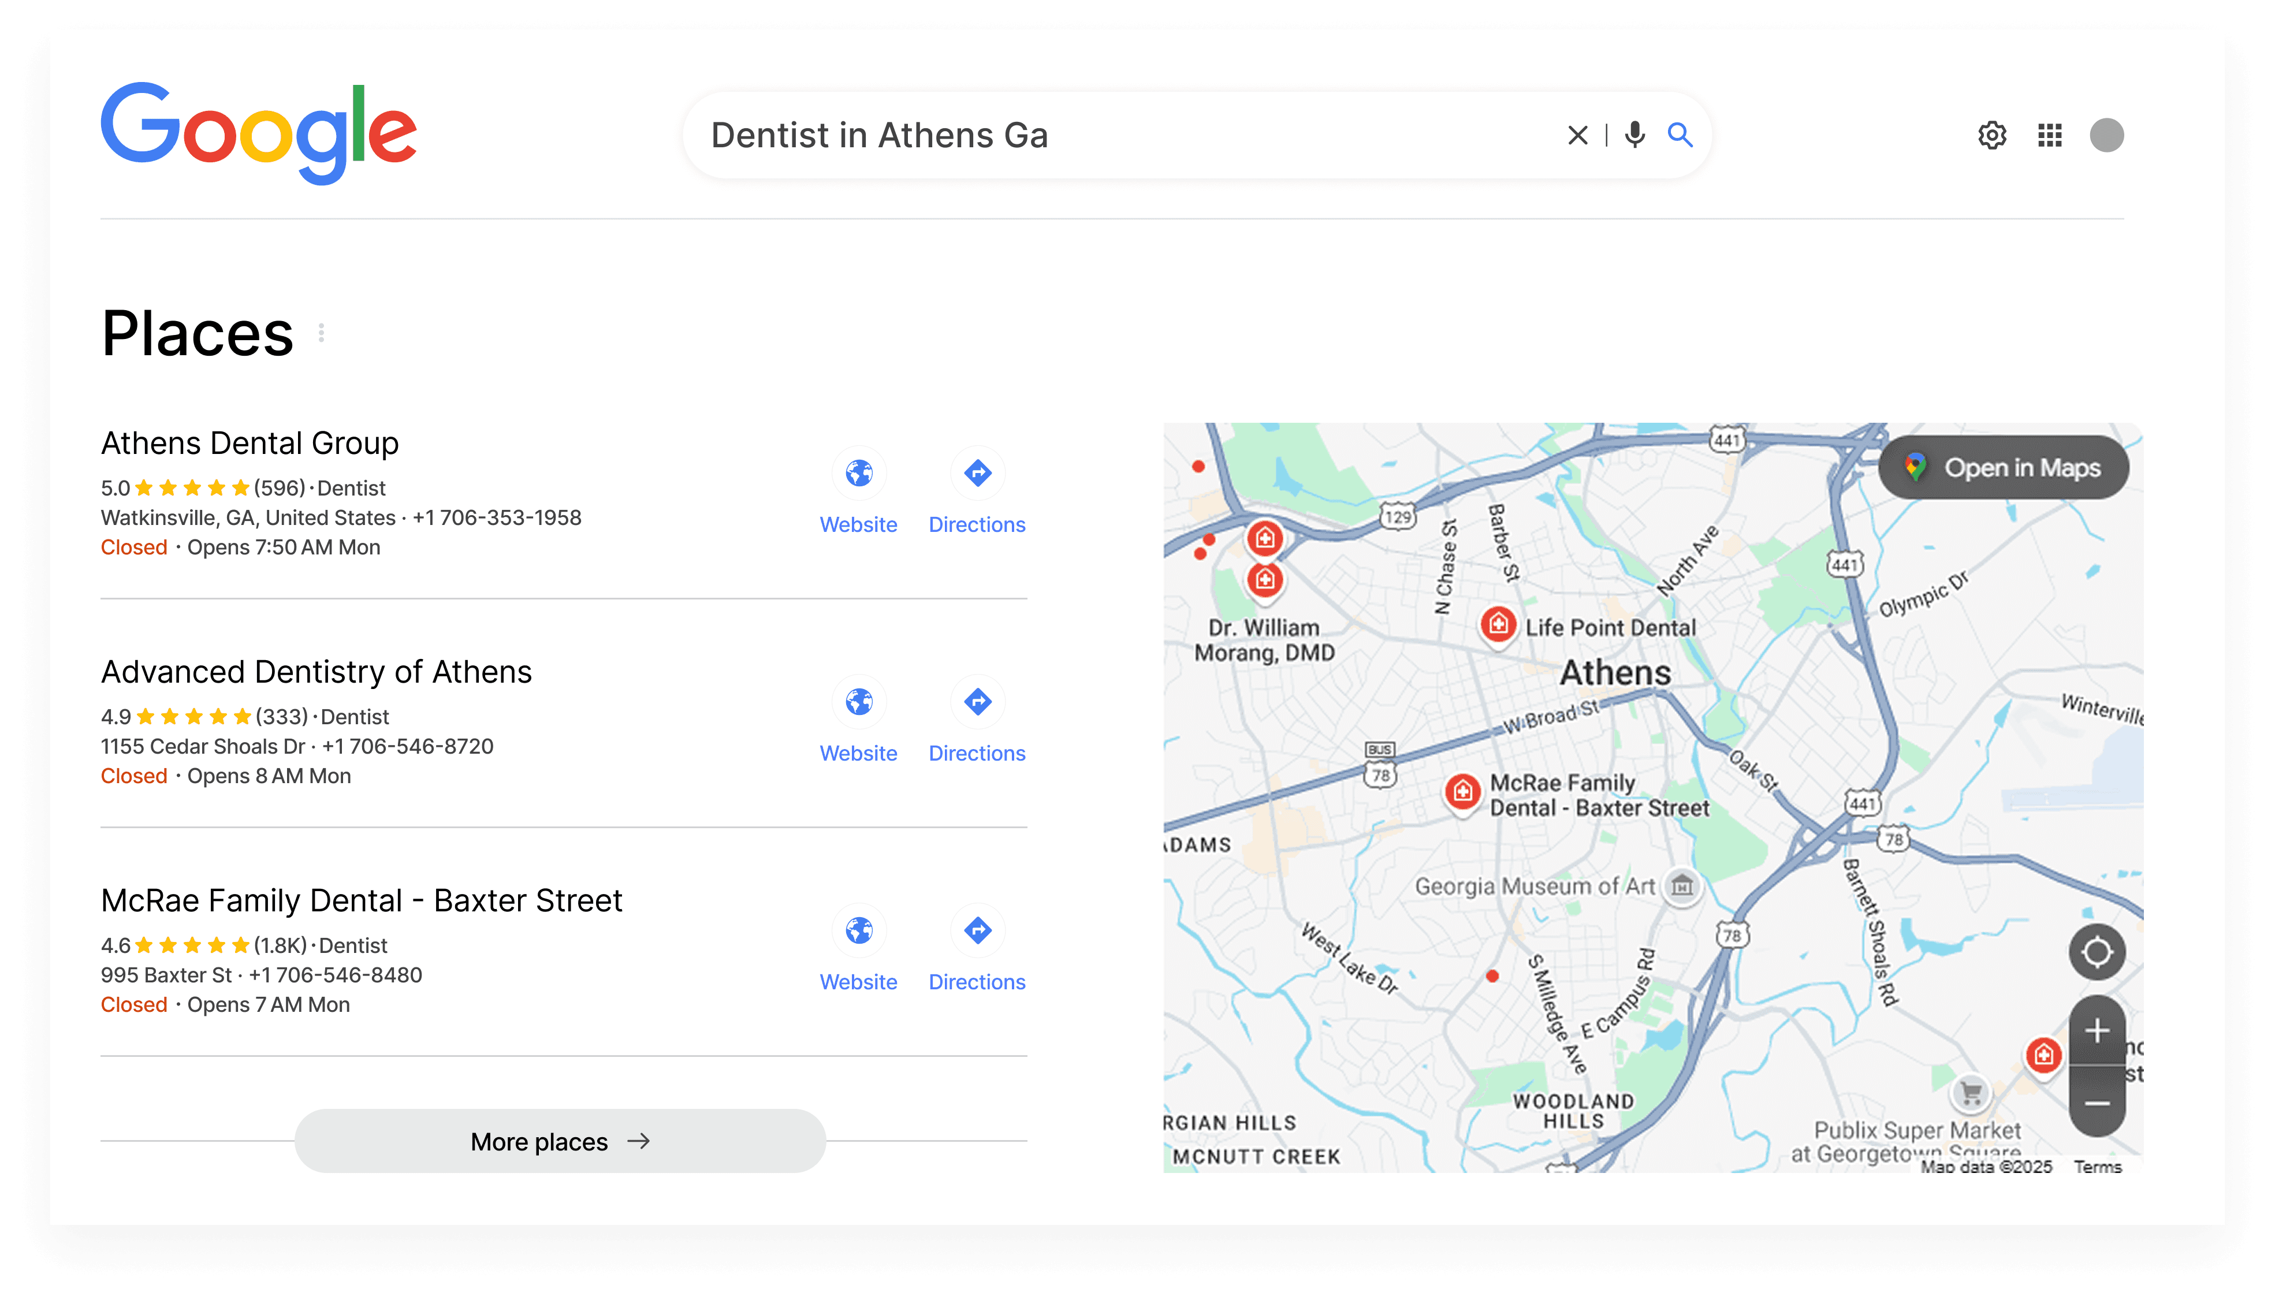The image size is (2275, 1296).
Task: Open McRae Family Dental - Baxter Street listing
Action: pos(362,901)
